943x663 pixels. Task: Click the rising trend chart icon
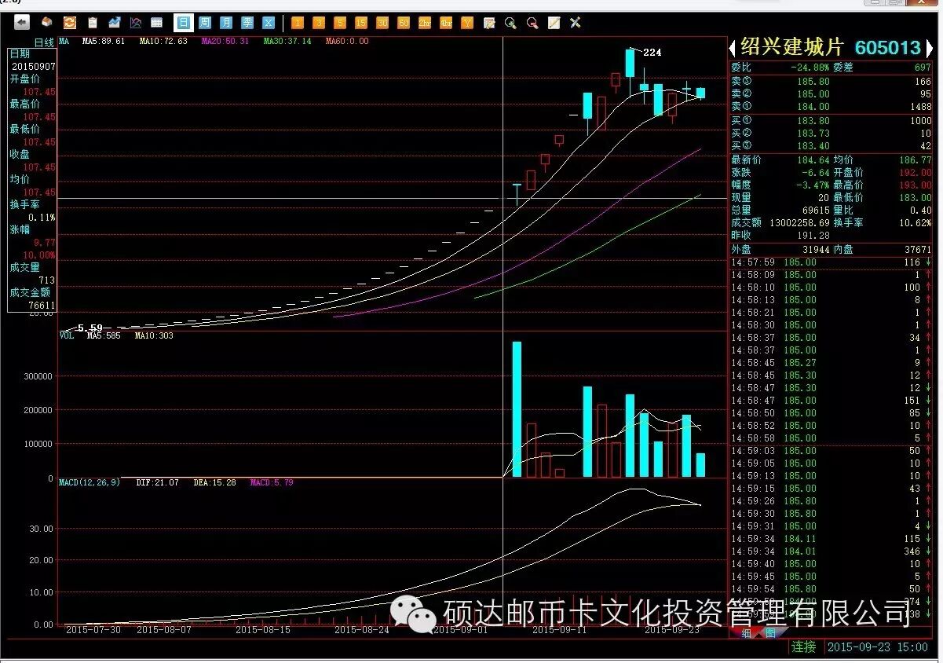[115, 23]
